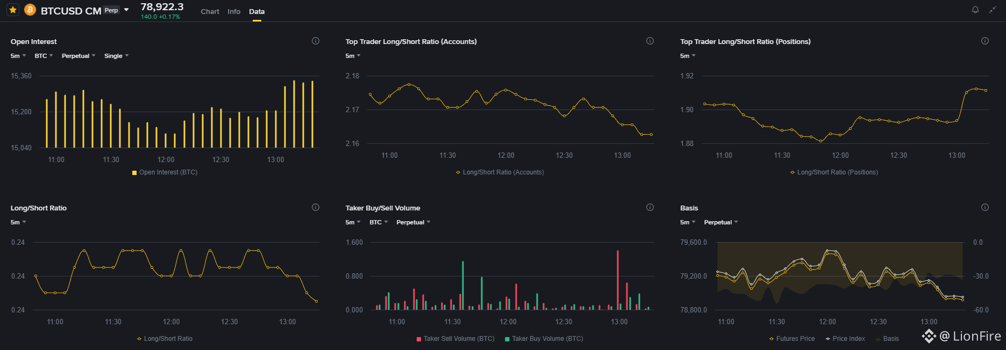
Task: Switch to the Chart tab
Action: (x=210, y=11)
